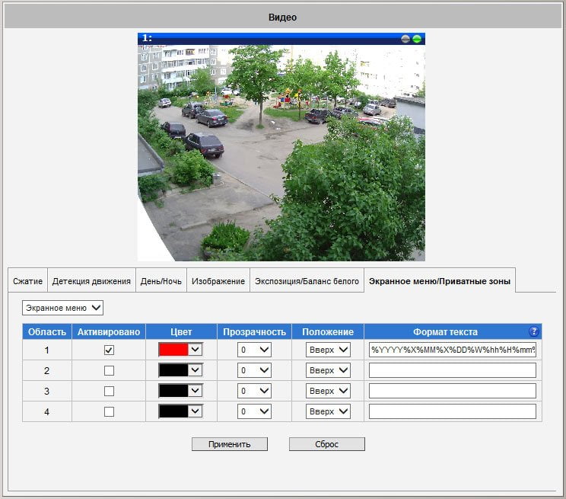Open the Экранное меню dropdown
Image resolution: width=566 pixels, height=499 pixels.
point(63,308)
